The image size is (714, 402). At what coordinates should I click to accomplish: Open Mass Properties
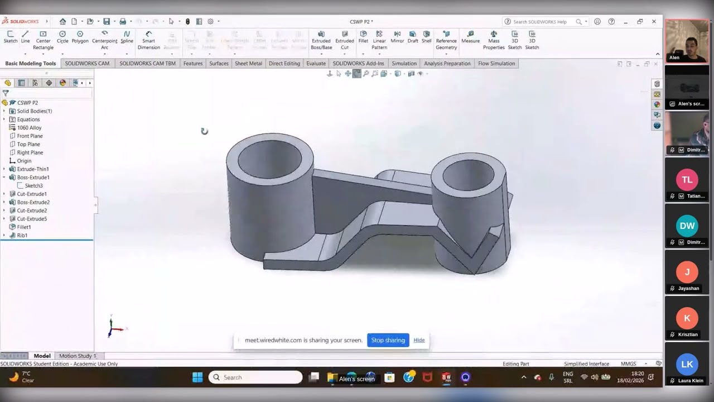(494, 40)
